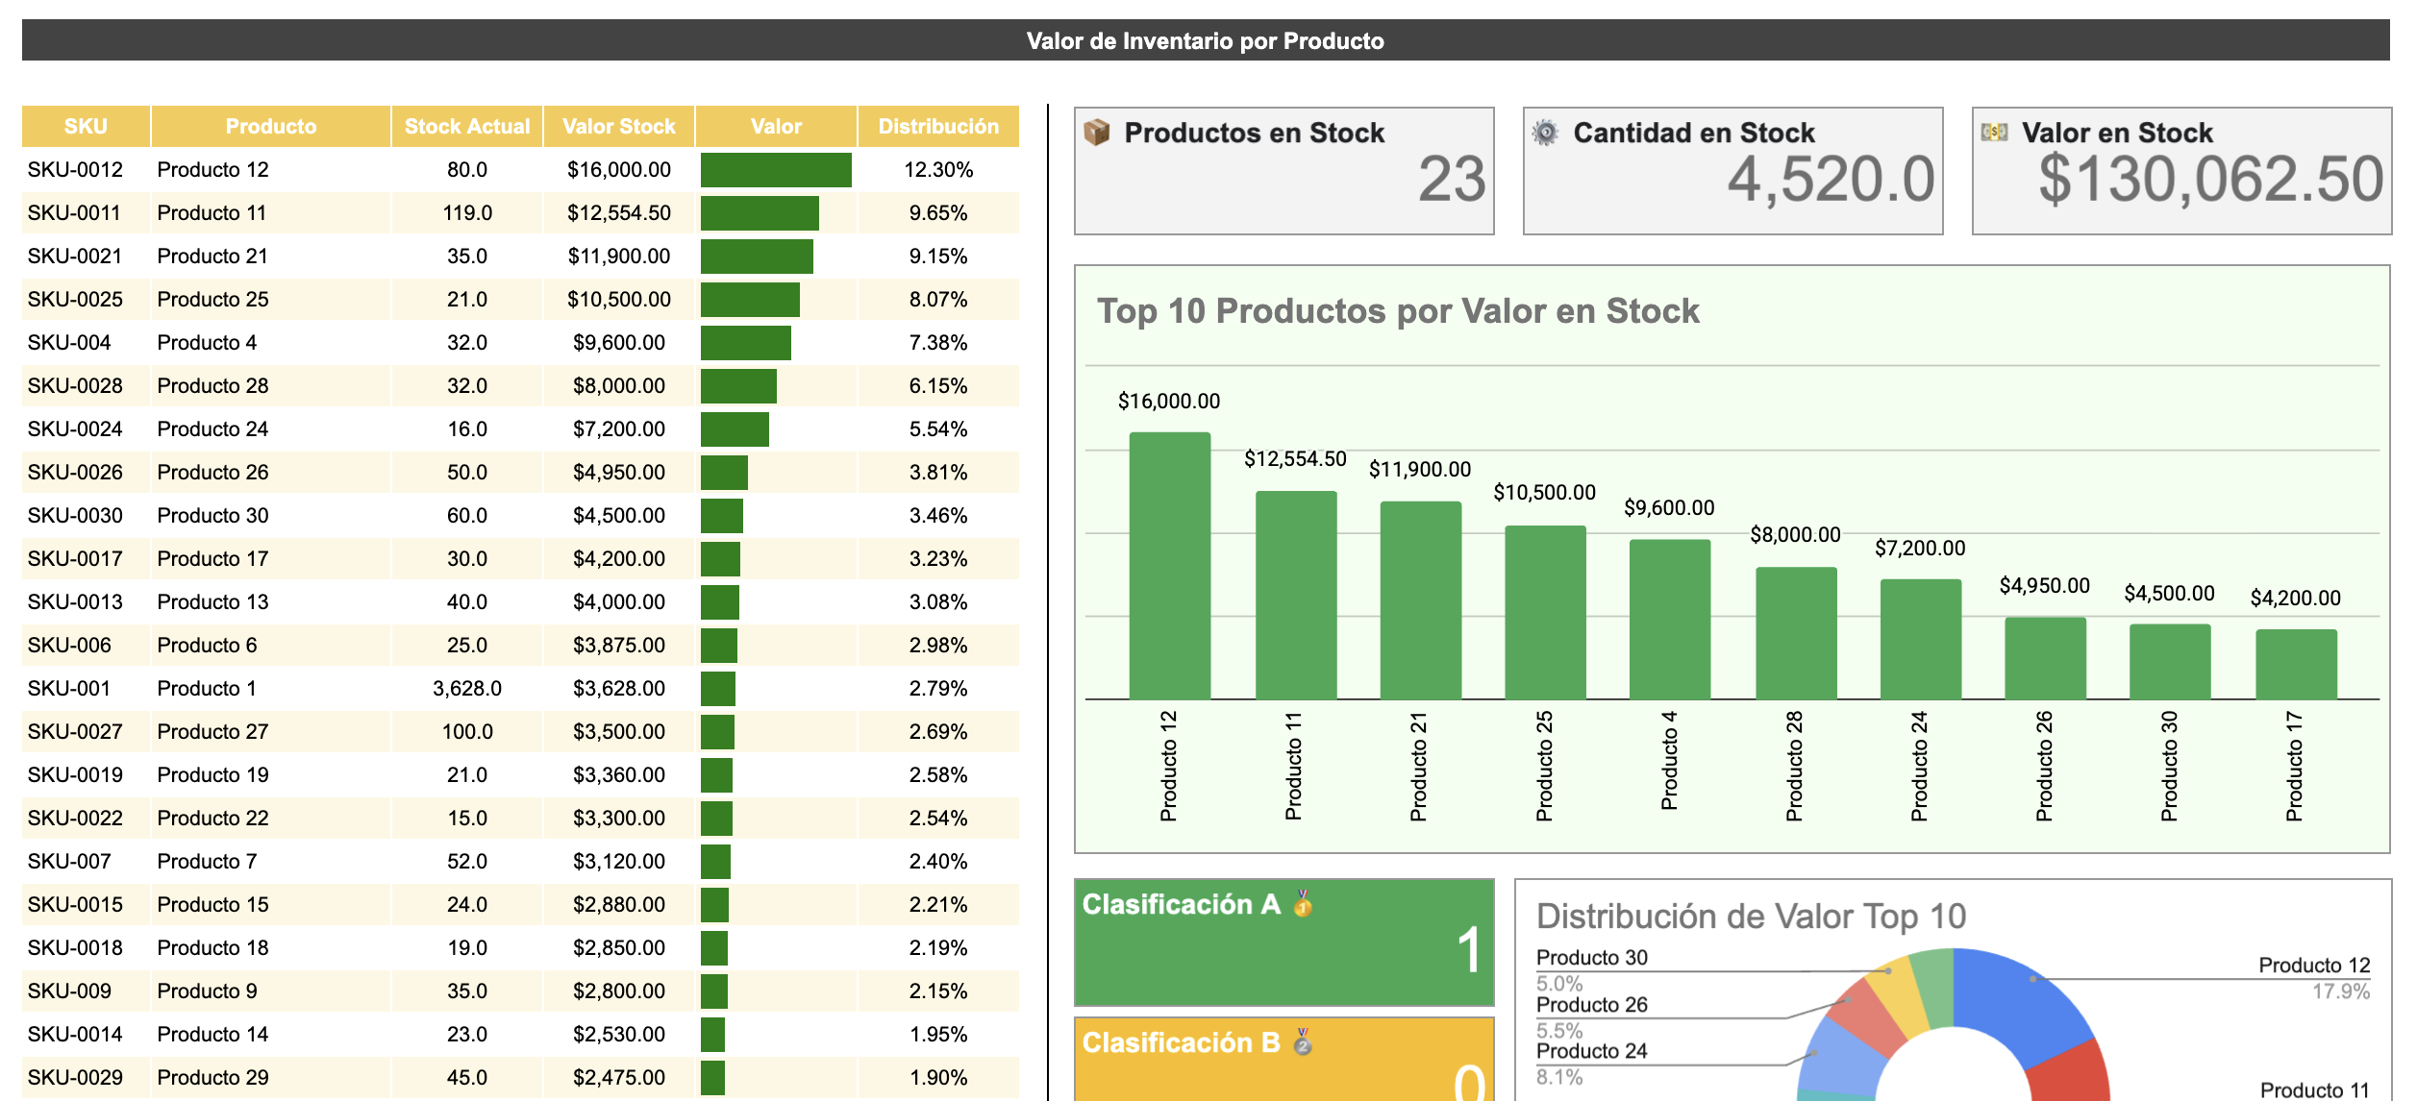
Task: Click the Distribución de Valor Top 10 title
Action: point(1751,916)
